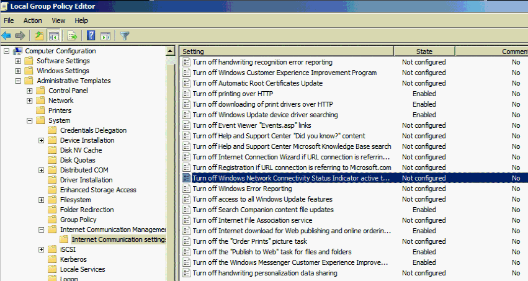Select the Turn off Windows Error Reporting policy
Viewport: 528px width, 281px height.
(242, 189)
